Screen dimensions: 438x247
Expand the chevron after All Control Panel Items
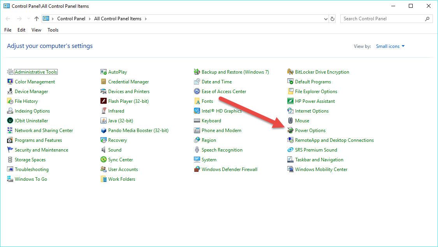point(146,19)
